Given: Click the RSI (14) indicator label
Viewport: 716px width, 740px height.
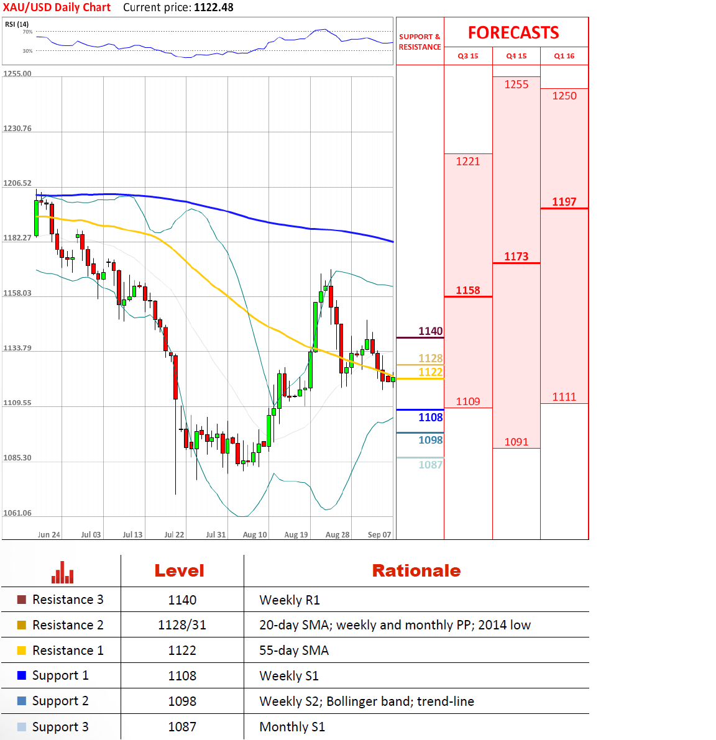Looking at the screenshot, I should click(x=17, y=24).
